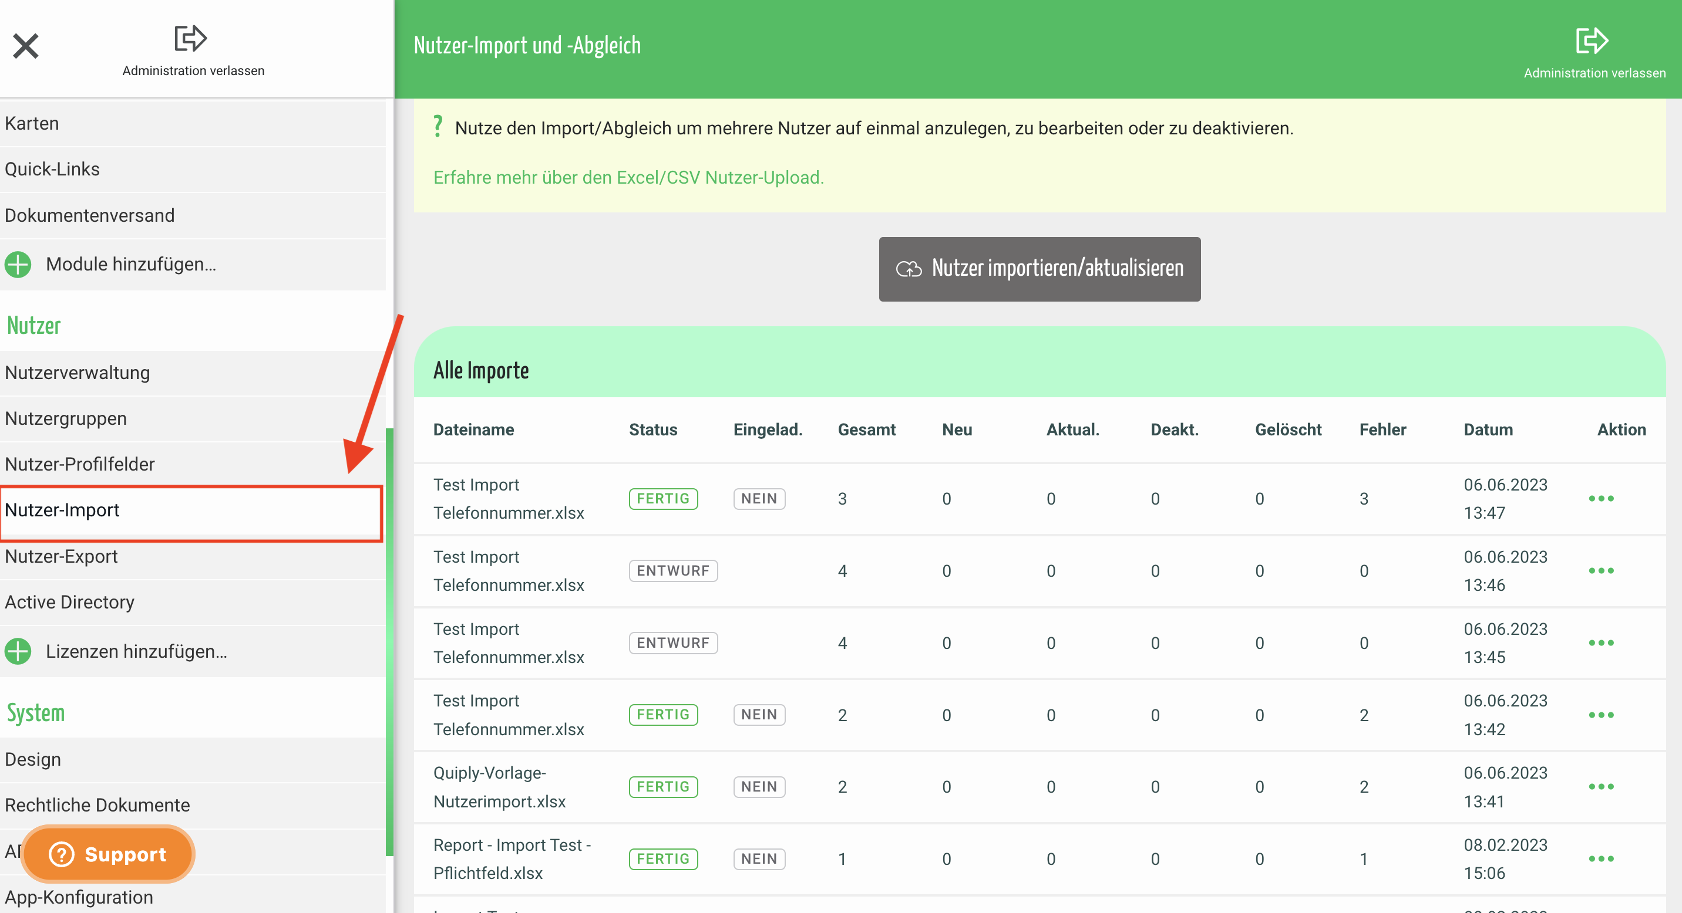Open Karten in the sidebar

(193, 123)
